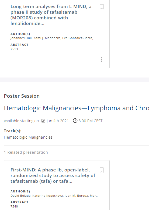Click the 3:00 PM CEST time text
The image size is (149, 211).
pos(91,121)
